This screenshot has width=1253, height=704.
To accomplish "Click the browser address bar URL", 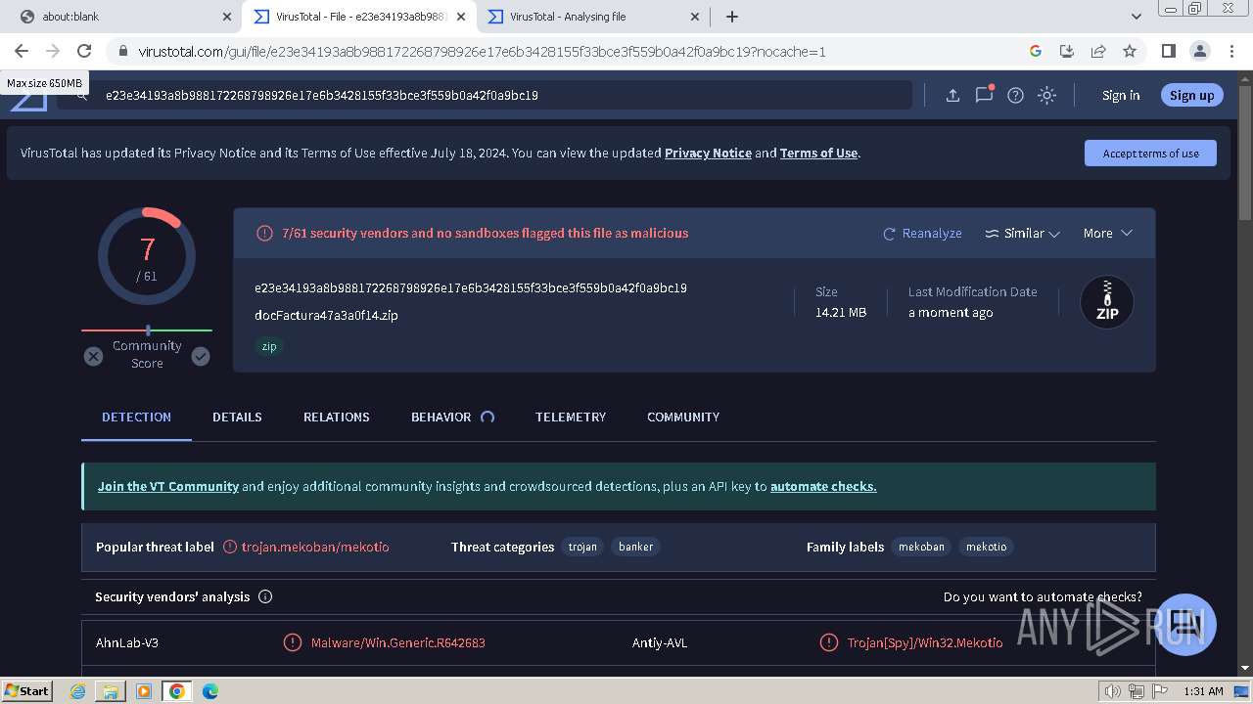I will [x=482, y=51].
